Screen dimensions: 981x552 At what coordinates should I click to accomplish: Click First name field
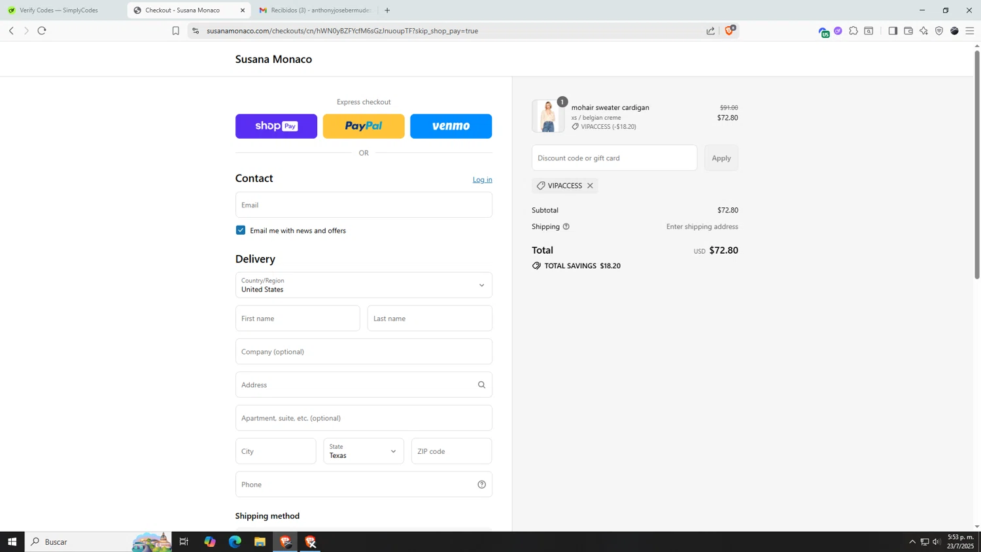298,319
